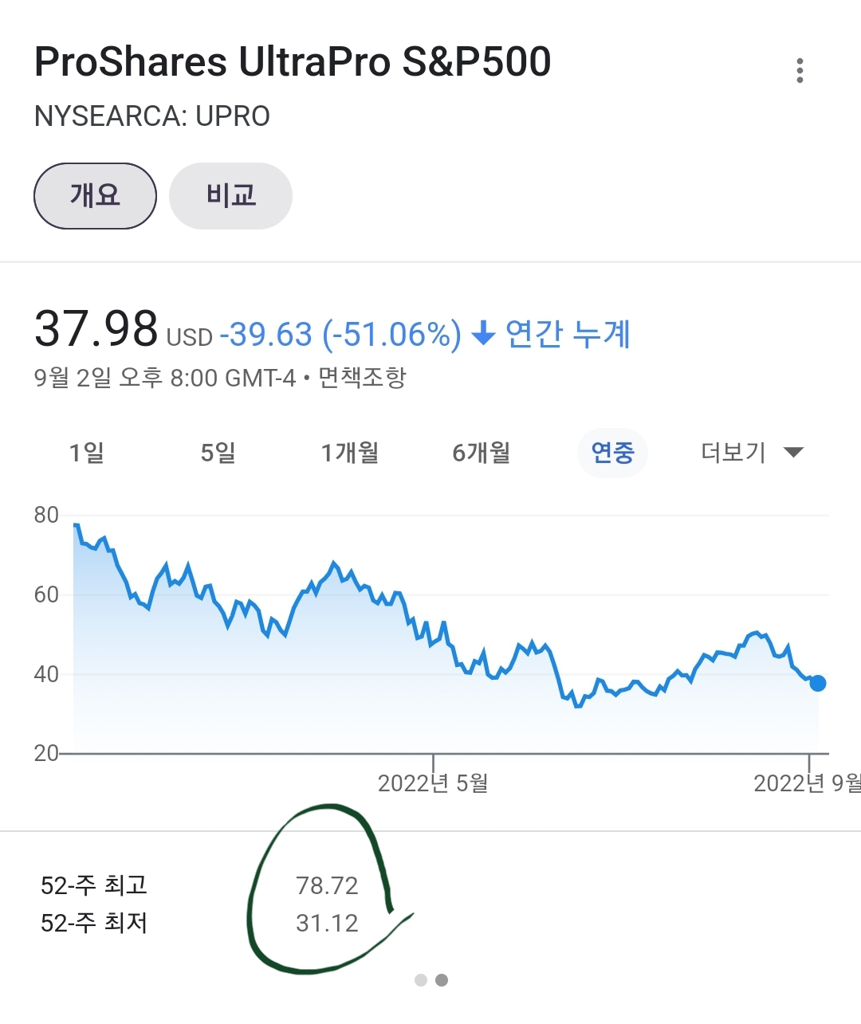Click the 52-주 최고 label
Viewport: 861px width, 1024px height.
94,885
